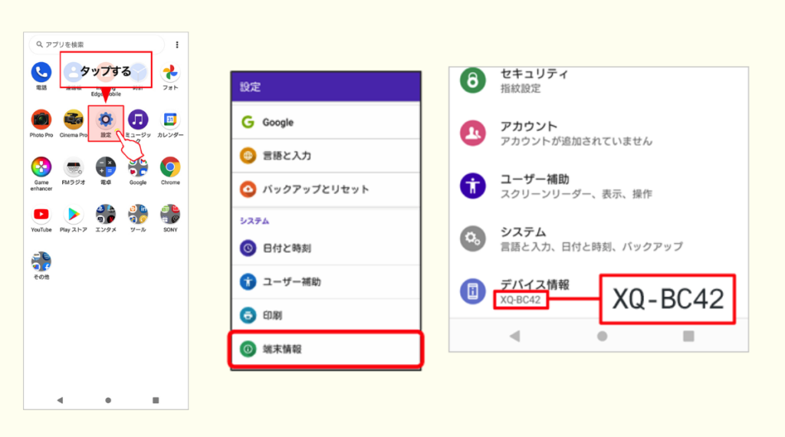The image size is (785, 437).
Task: Launch the Chrome browser
Action: pos(170,168)
